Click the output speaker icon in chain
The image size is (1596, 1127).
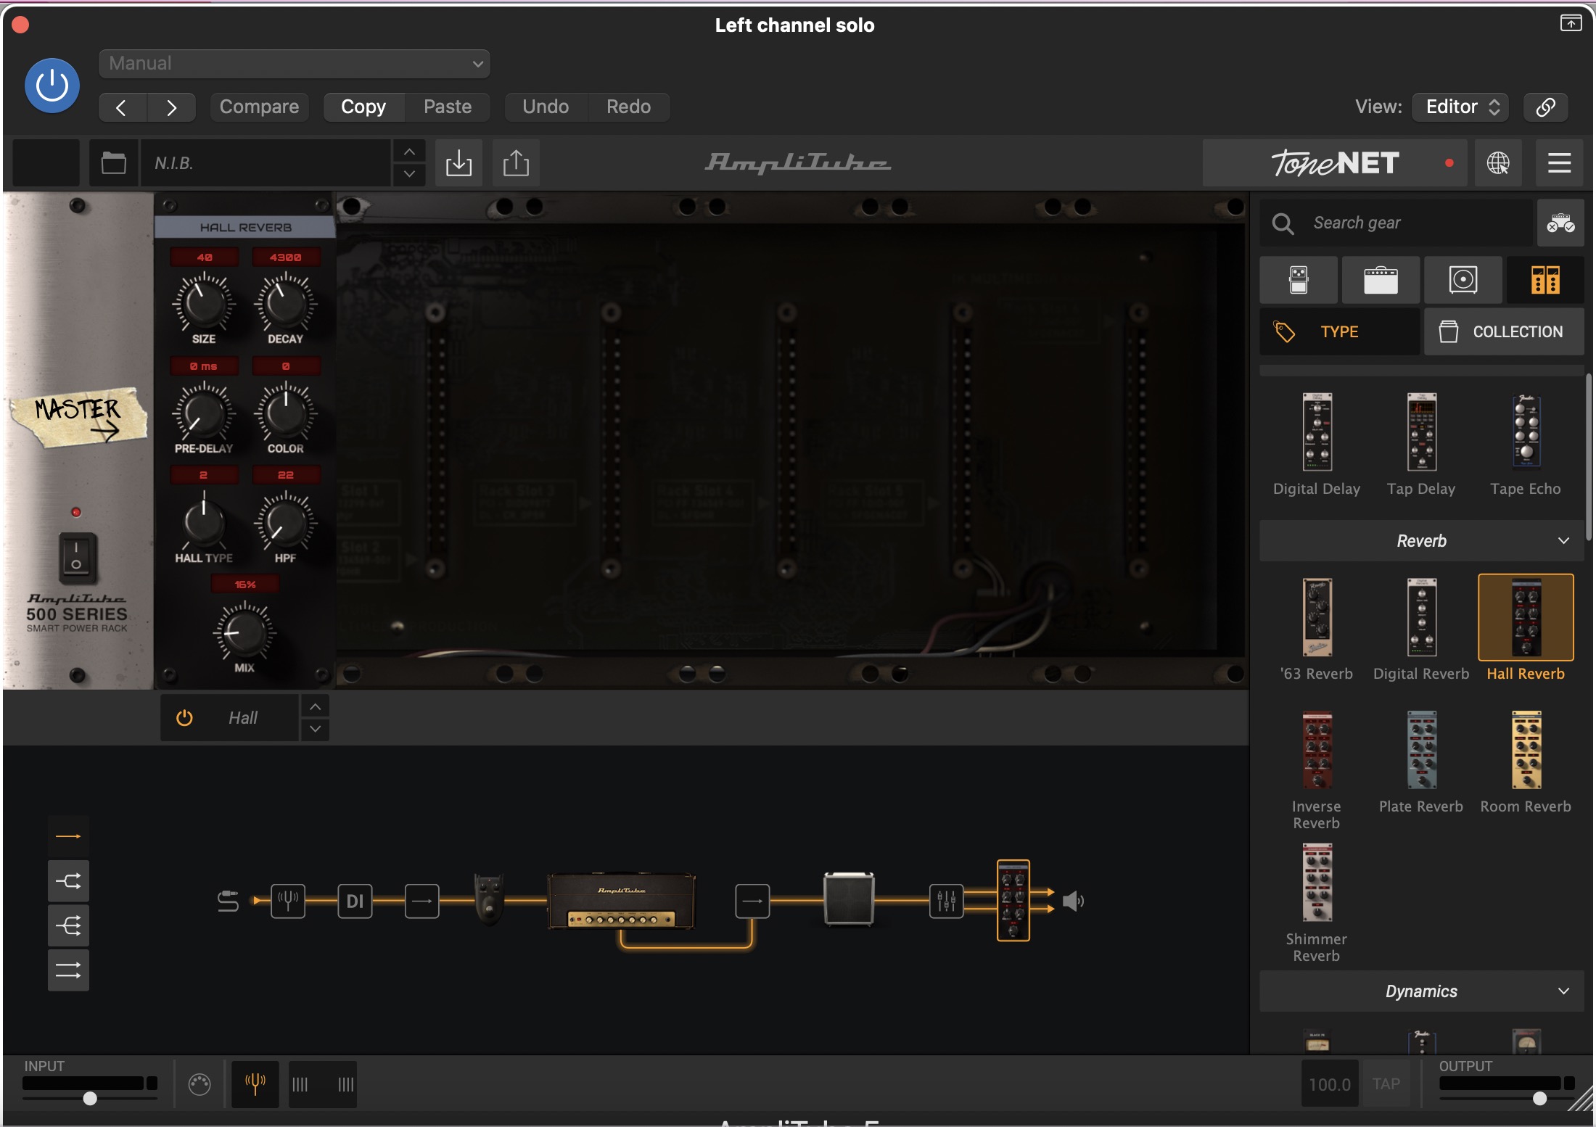[1073, 901]
